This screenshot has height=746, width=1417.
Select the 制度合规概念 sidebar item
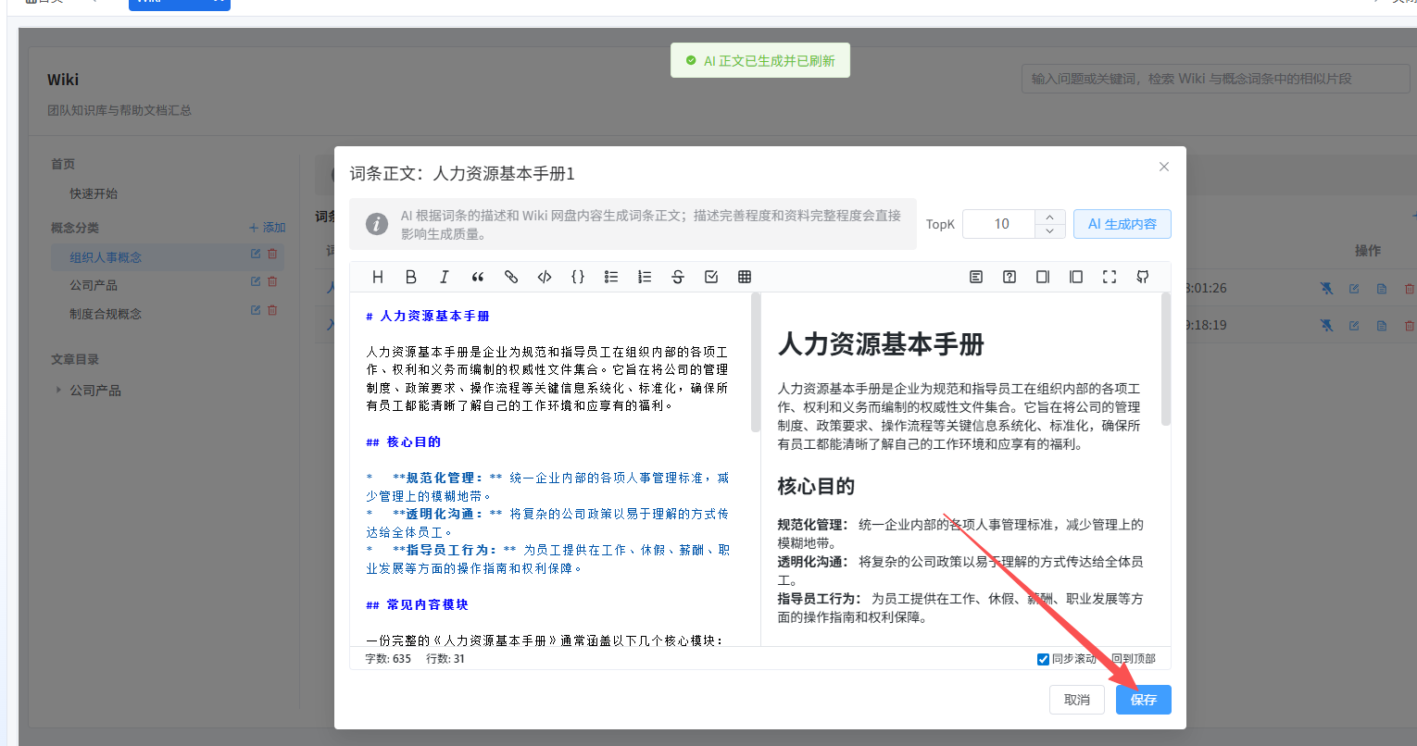click(x=106, y=314)
